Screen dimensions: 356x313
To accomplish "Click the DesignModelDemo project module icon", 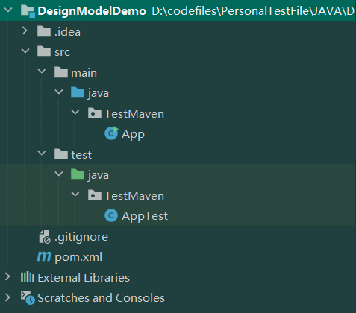I will coord(28,11).
